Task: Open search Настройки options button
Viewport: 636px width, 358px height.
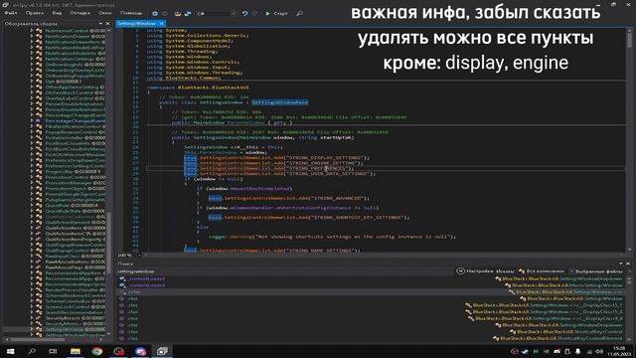Action: point(476,271)
